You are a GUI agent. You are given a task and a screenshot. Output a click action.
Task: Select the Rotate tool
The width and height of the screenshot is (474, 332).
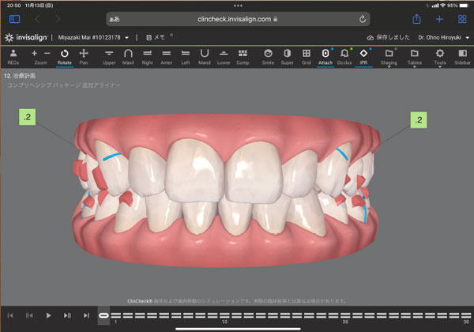pyautogui.click(x=65, y=57)
